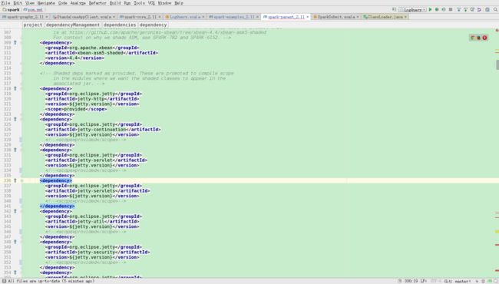Image resolution: width=499 pixels, height=284 pixels.
Task: Open the Build menu
Action: tap(115, 3)
